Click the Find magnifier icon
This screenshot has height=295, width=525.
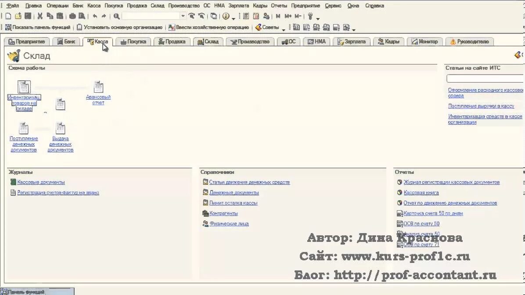[116, 16]
